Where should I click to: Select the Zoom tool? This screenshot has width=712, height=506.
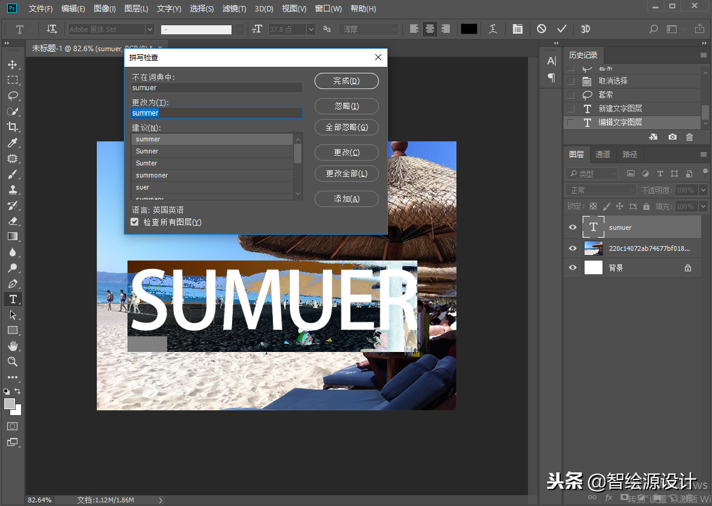12,362
